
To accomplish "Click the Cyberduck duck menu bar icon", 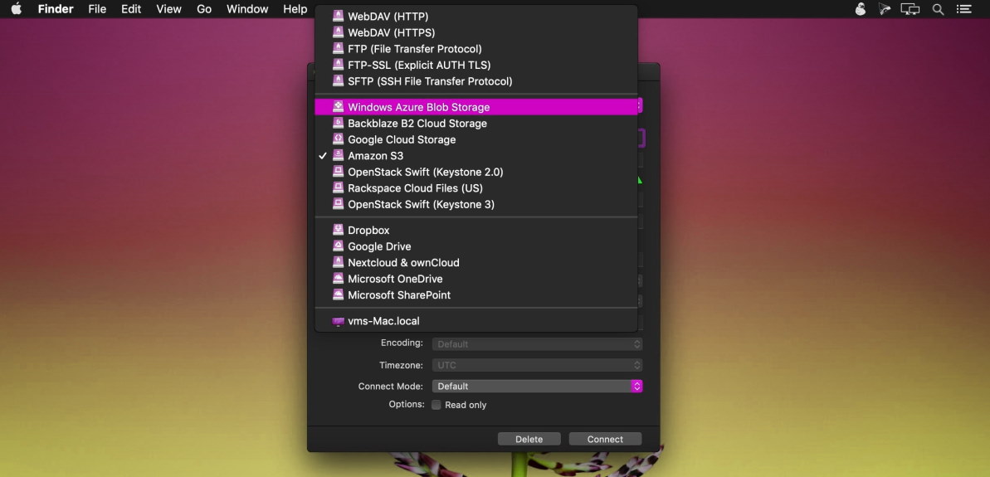I will [x=860, y=9].
